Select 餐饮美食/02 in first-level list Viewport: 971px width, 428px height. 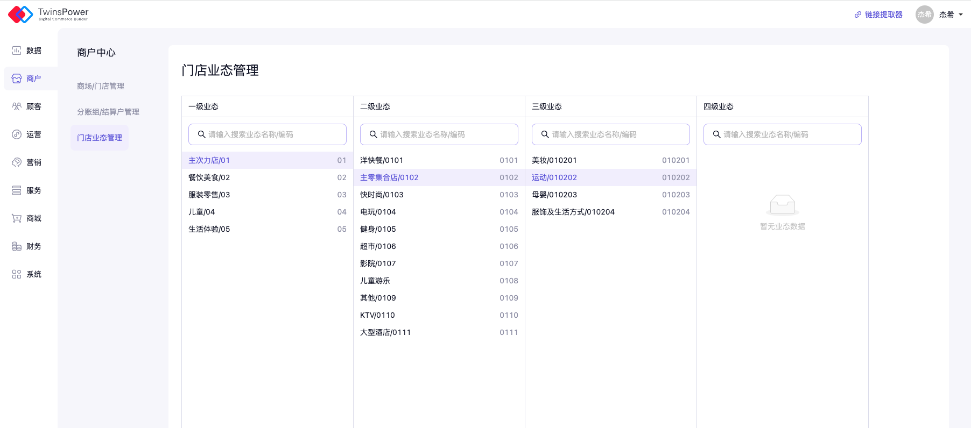pyautogui.click(x=267, y=177)
